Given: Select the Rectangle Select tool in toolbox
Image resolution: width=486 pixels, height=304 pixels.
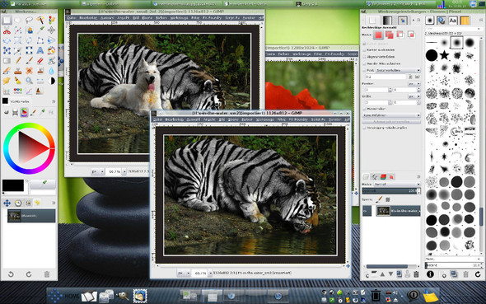Looking at the screenshot, I should pyautogui.click(x=7, y=21).
